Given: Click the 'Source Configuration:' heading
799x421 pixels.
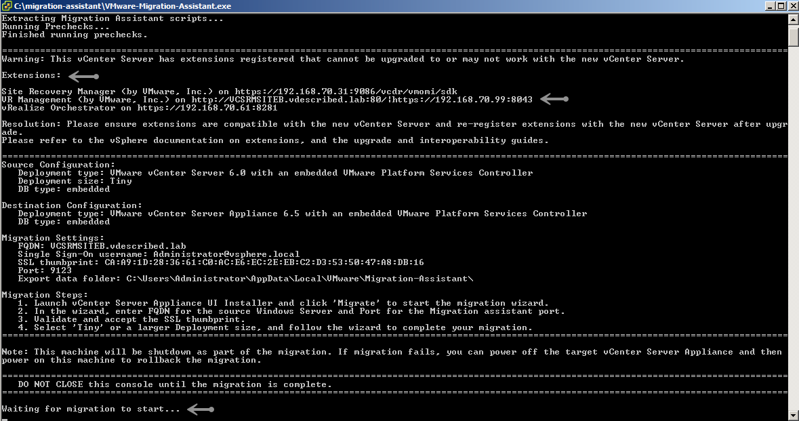Looking at the screenshot, I should [58, 165].
